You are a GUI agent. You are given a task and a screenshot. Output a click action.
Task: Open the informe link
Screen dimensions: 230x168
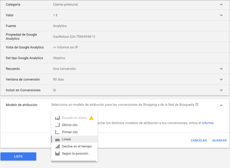[207, 123]
